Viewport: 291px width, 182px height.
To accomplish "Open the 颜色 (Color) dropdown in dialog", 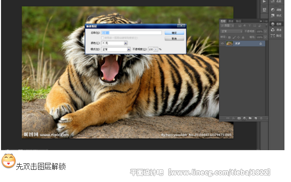I will [114, 43].
